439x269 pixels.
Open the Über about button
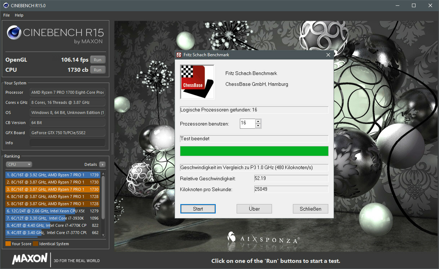tap(254, 209)
